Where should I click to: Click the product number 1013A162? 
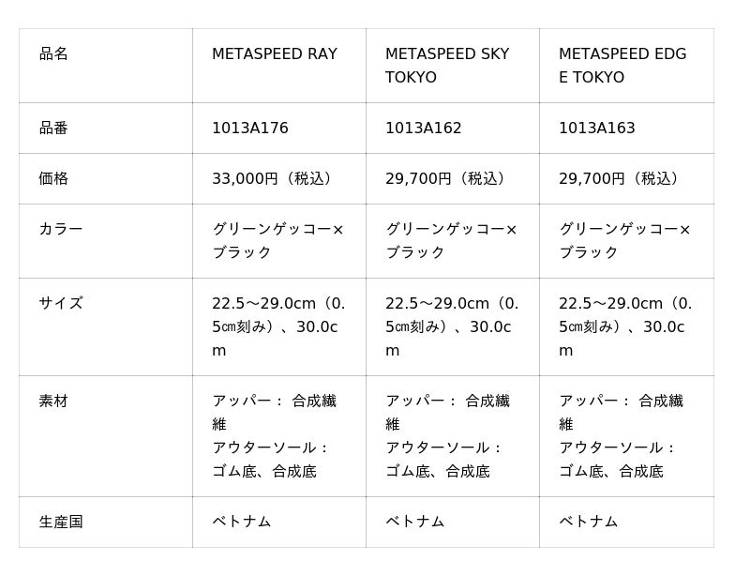[x=424, y=129]
